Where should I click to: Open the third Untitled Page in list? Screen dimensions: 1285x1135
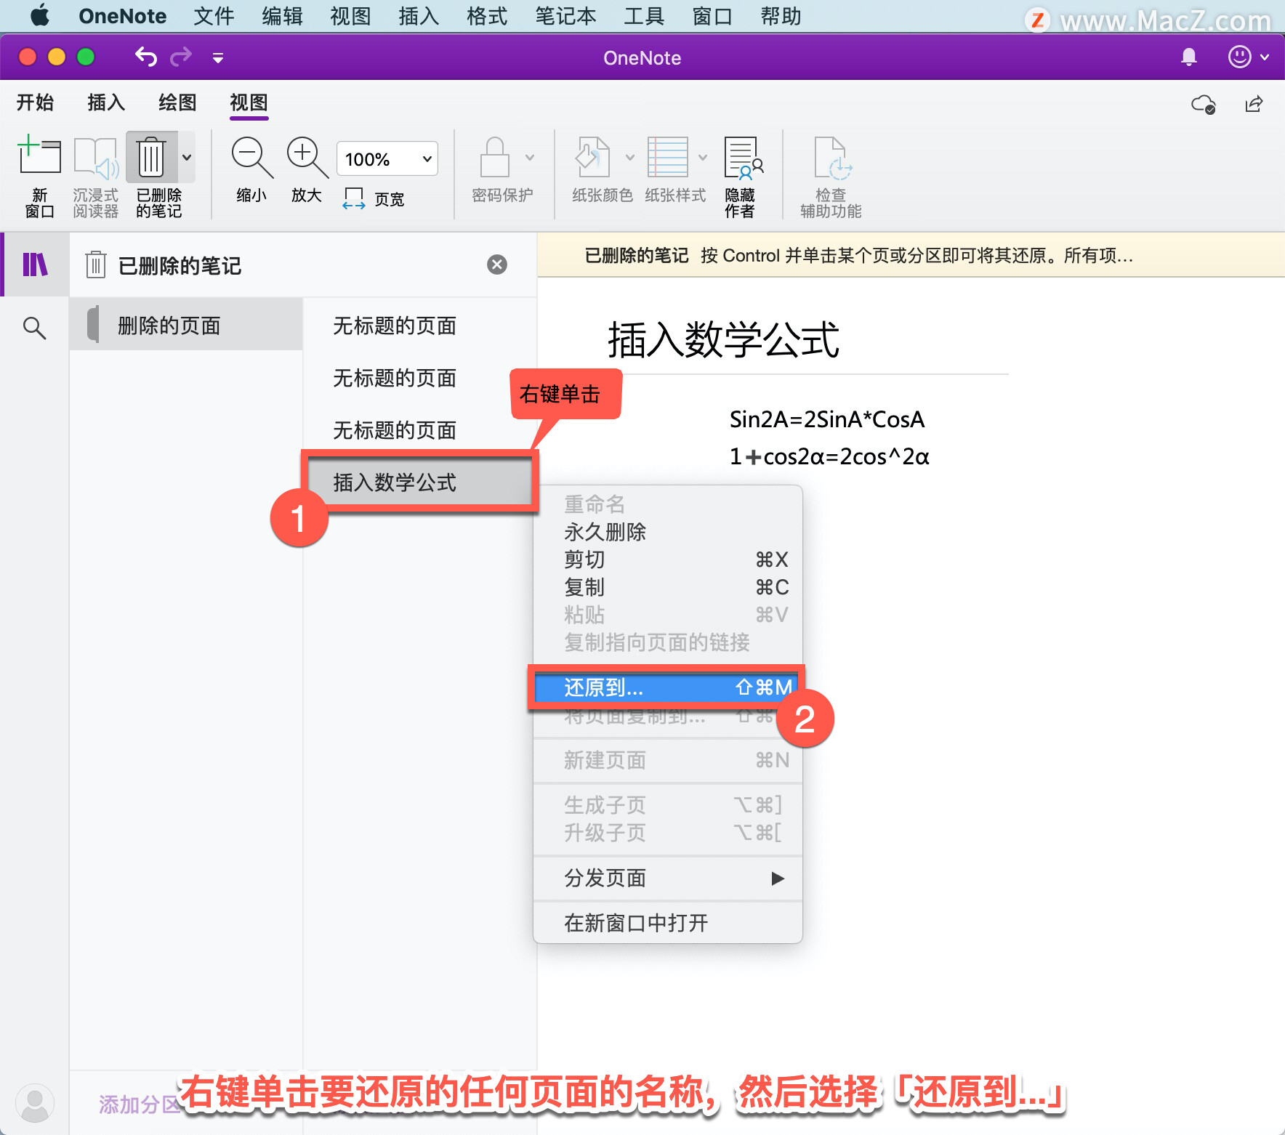click(x=419, y=430)
